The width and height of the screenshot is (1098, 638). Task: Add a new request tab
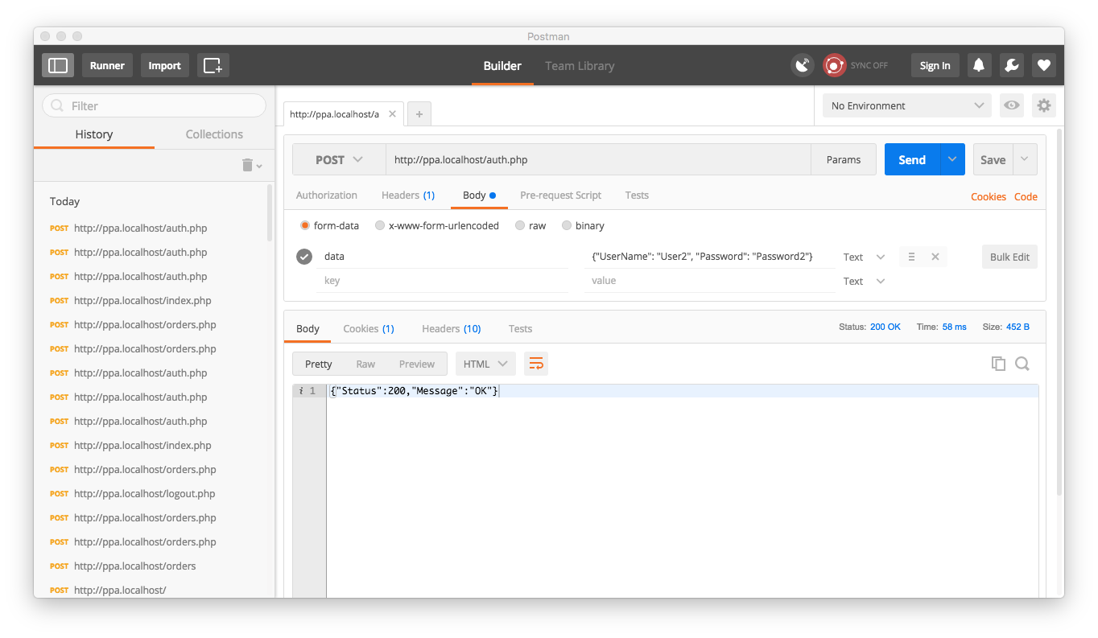419,114
